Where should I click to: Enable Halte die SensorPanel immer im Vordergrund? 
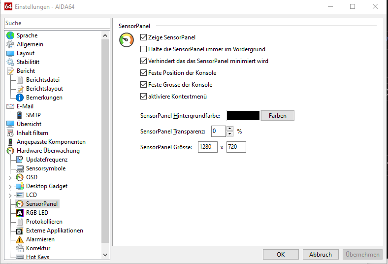click(x=143, y=49)
